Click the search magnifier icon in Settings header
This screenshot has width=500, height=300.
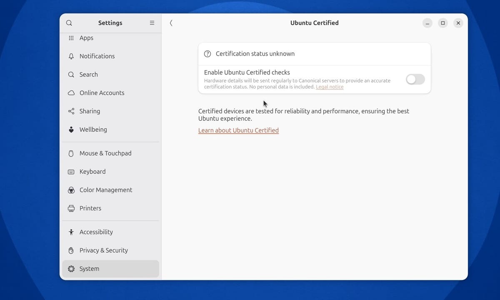point(69,23)
